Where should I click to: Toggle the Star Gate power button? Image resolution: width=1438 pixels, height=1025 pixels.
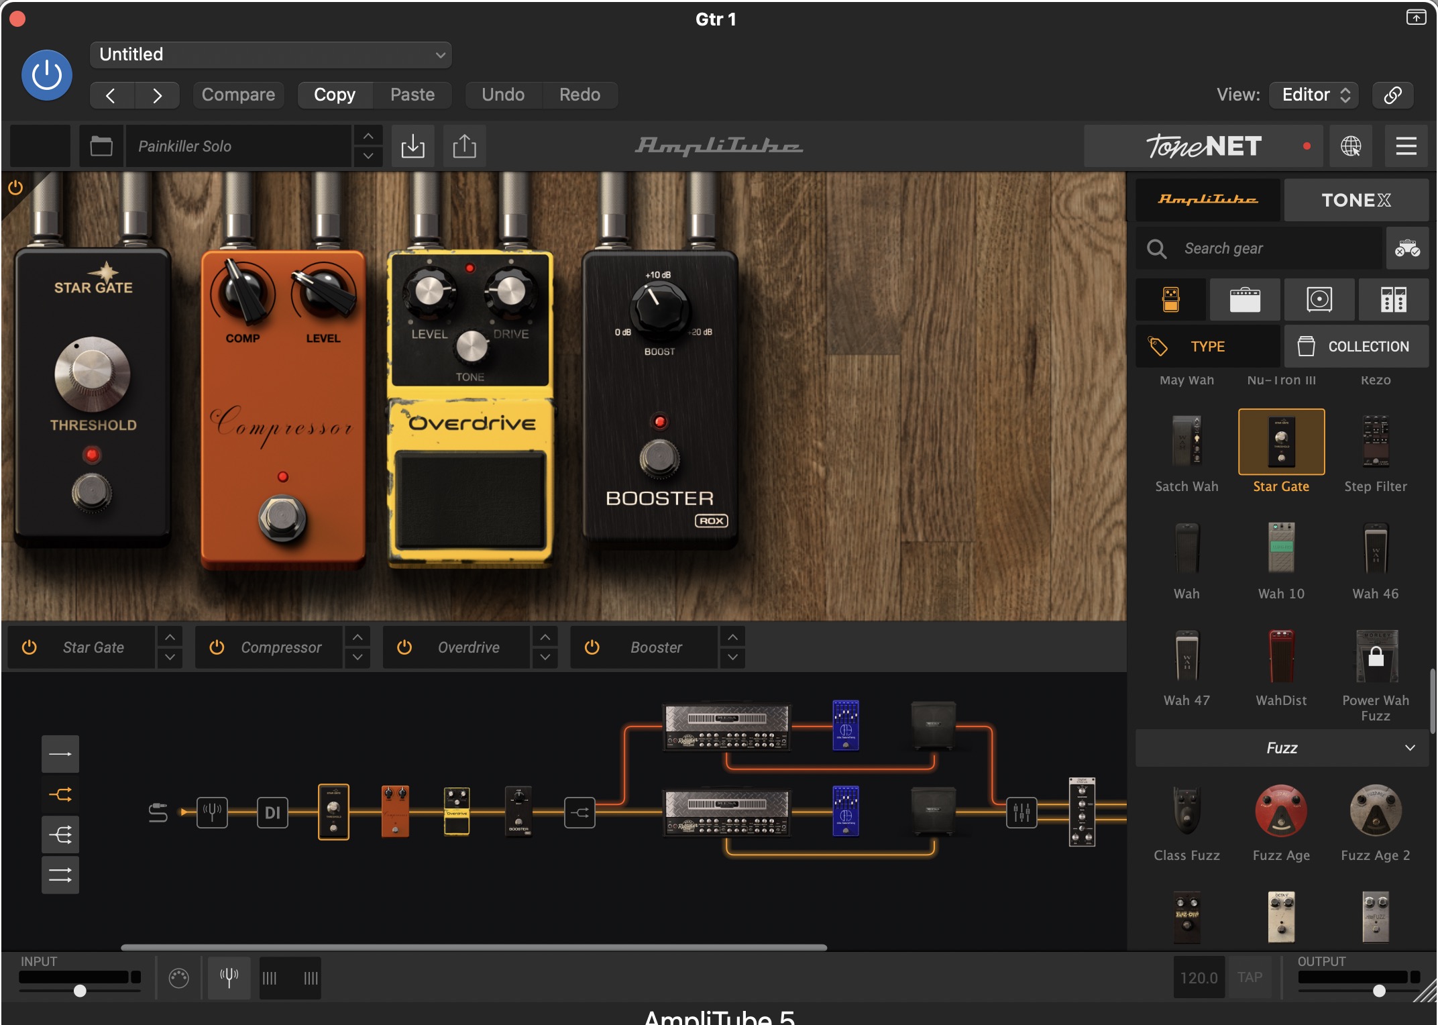coord(30,647)
